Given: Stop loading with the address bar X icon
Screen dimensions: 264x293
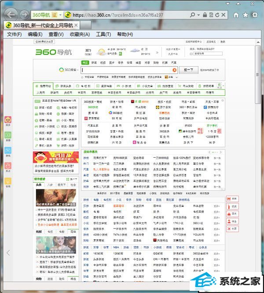Looking at the screenshot, I should tap(224, 15).
